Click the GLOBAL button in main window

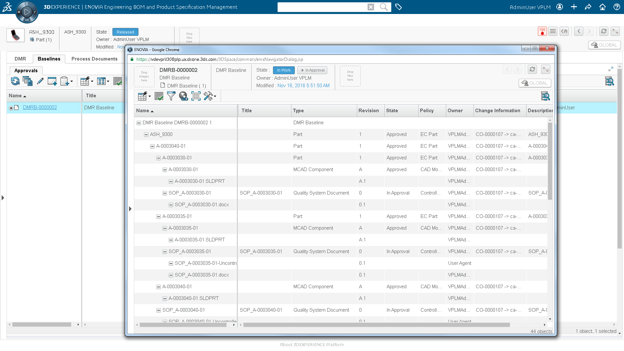click(604, 45)
